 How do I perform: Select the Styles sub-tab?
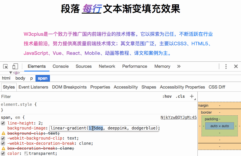coord(9,87)
